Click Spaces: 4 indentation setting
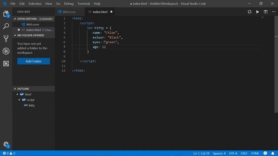The width and height of the screenshot is (278, 156). (219, 153)
